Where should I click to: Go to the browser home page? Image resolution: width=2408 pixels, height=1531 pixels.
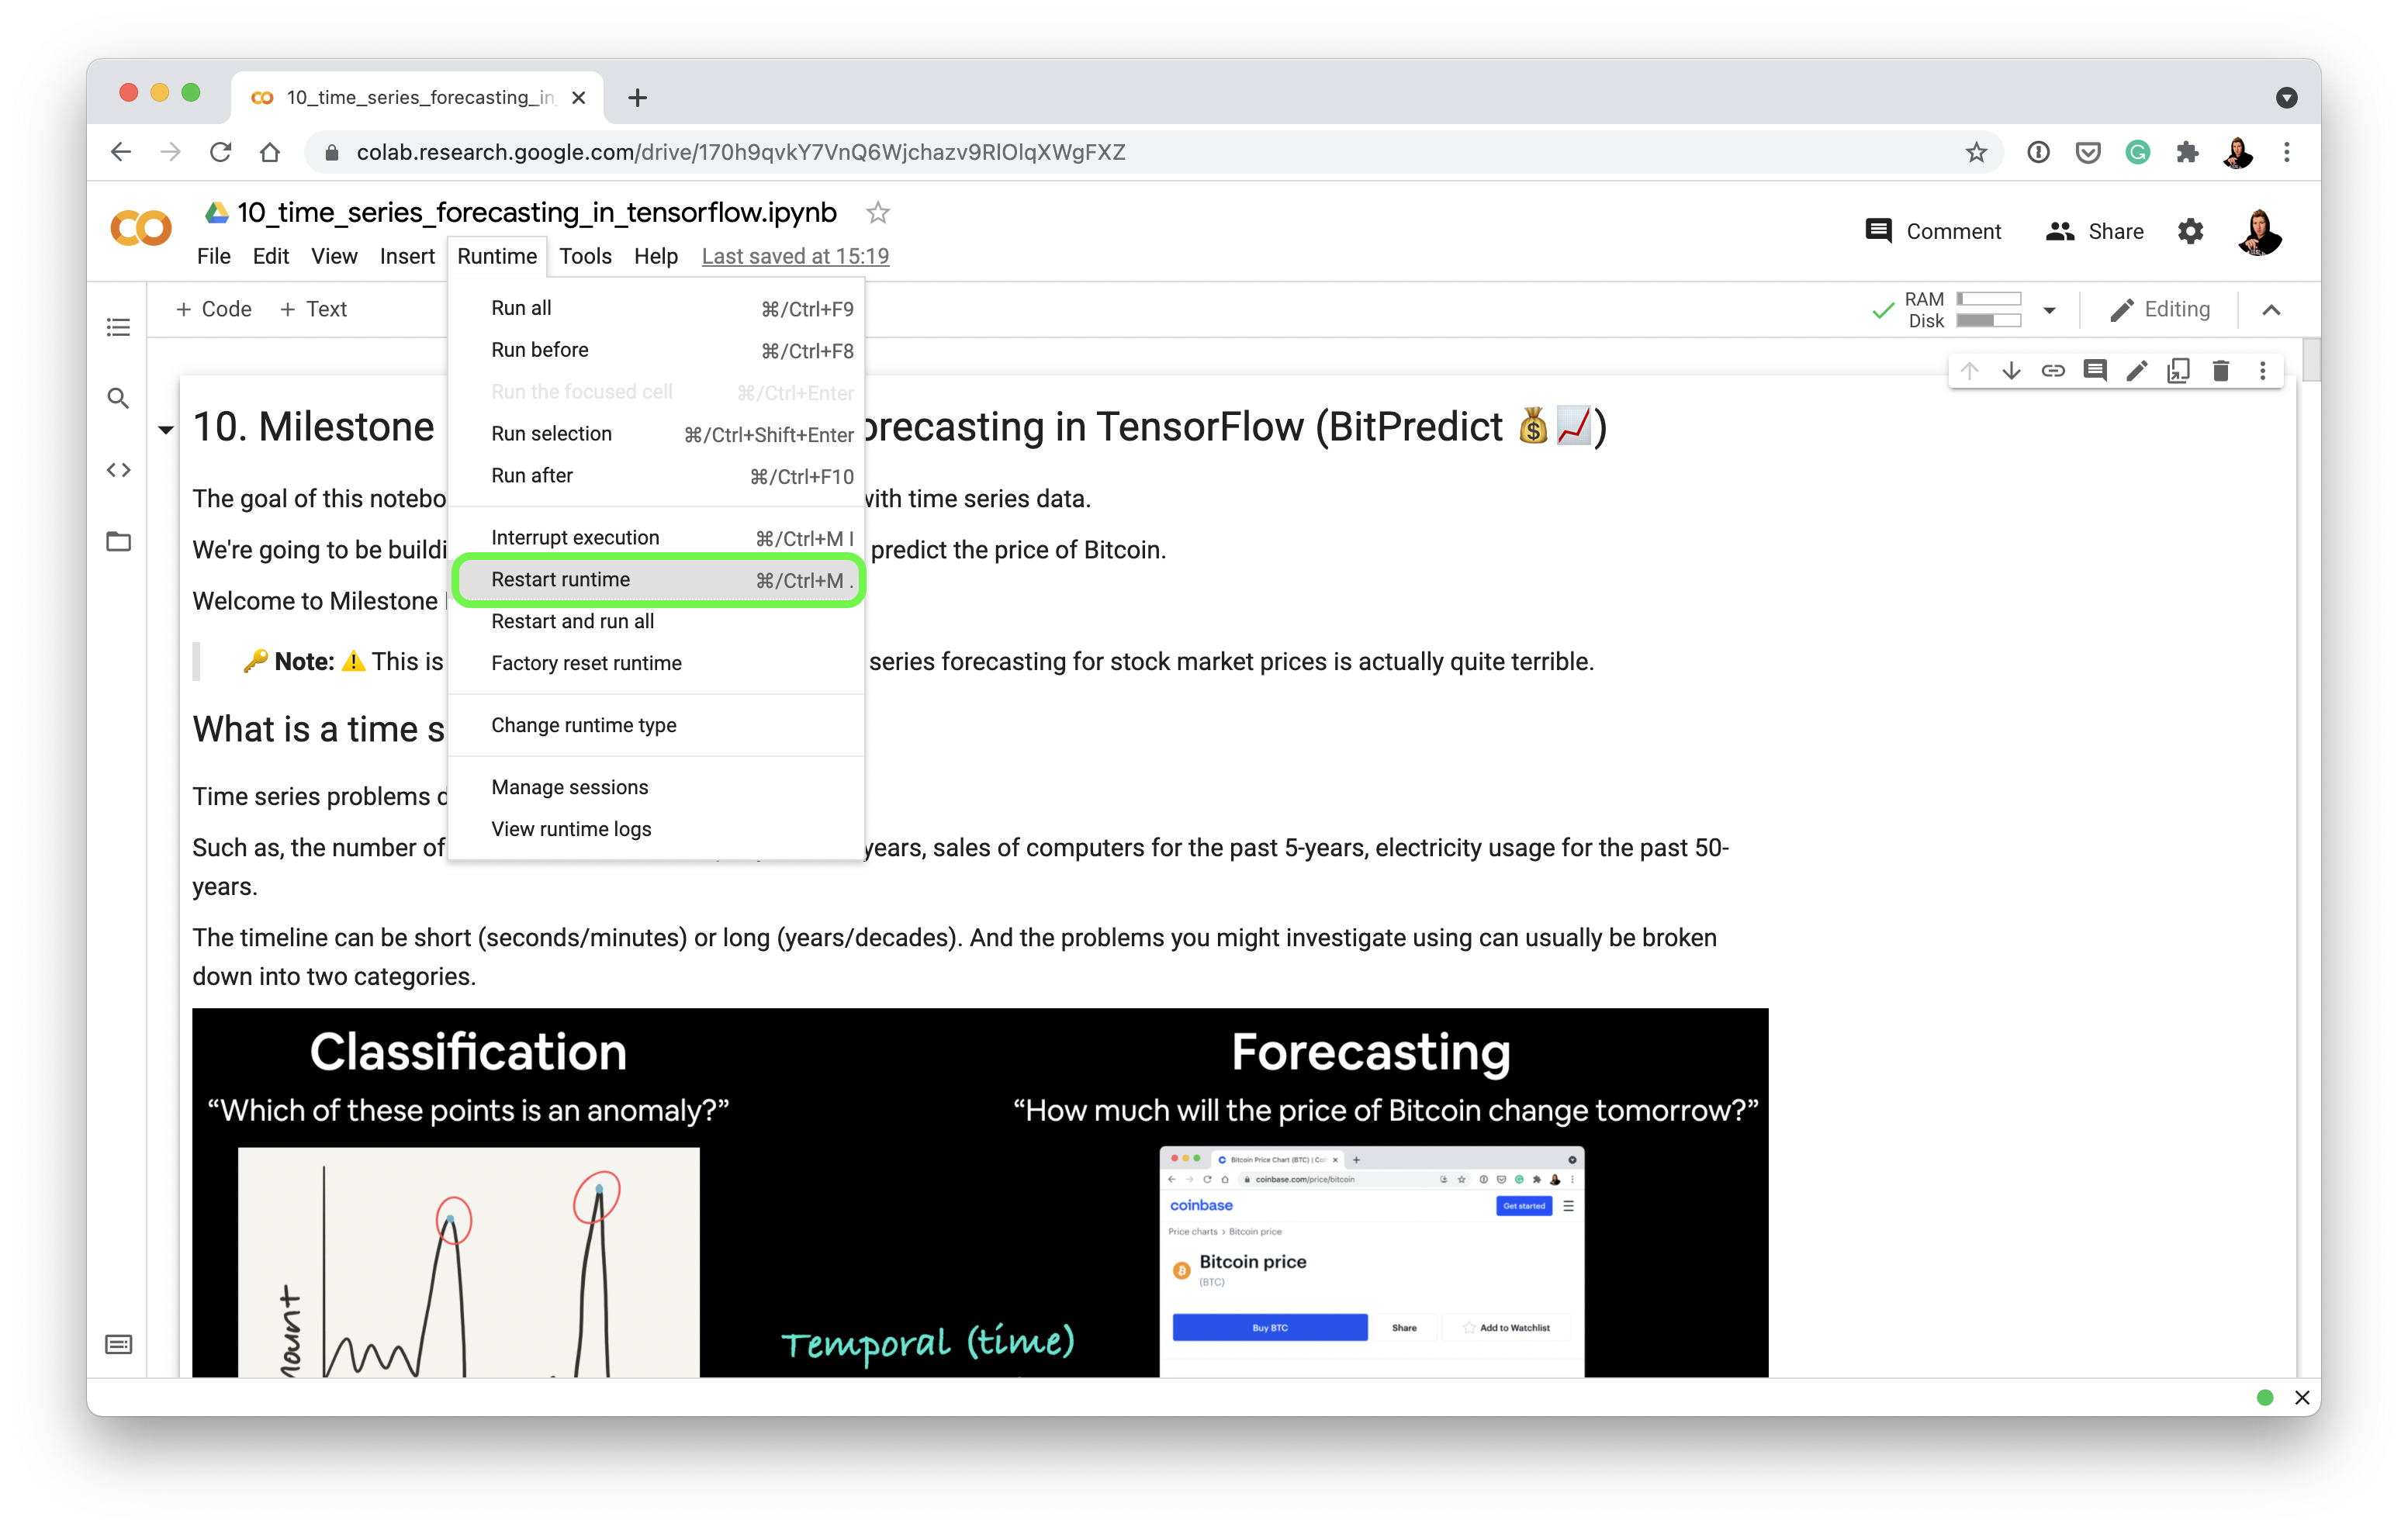270,152
